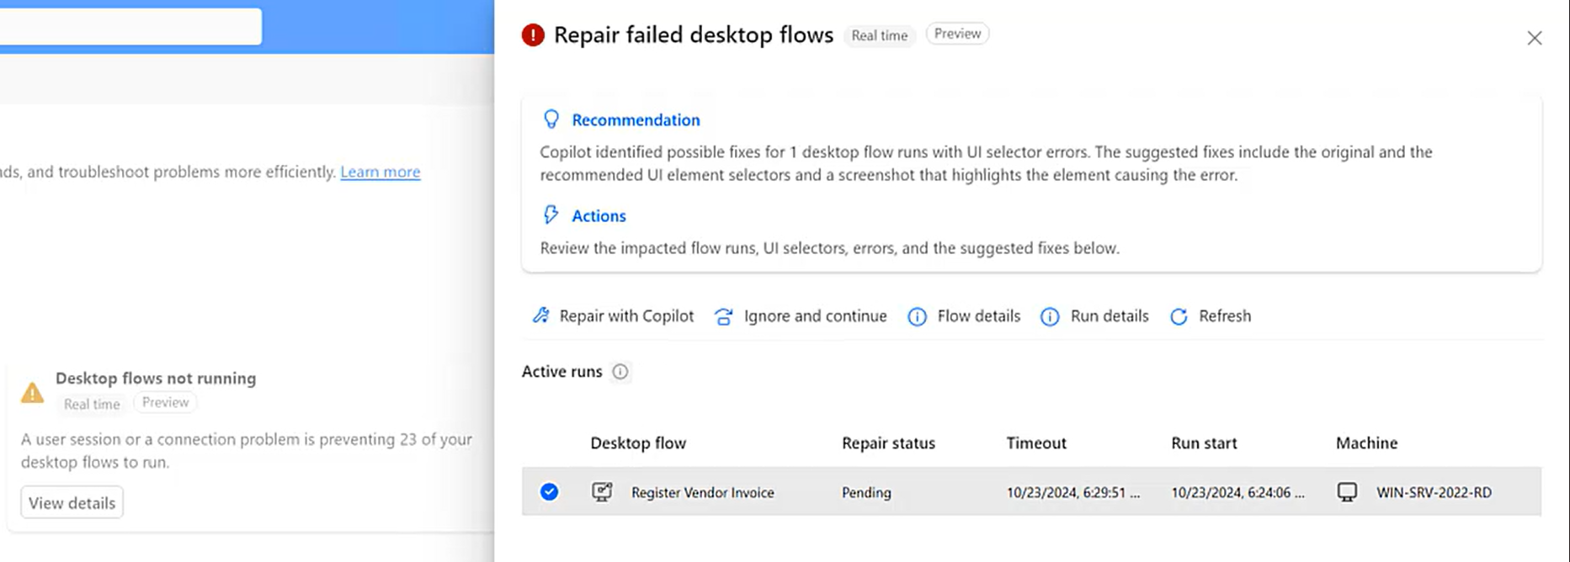Sort by the Desktop flow column header

638,443
